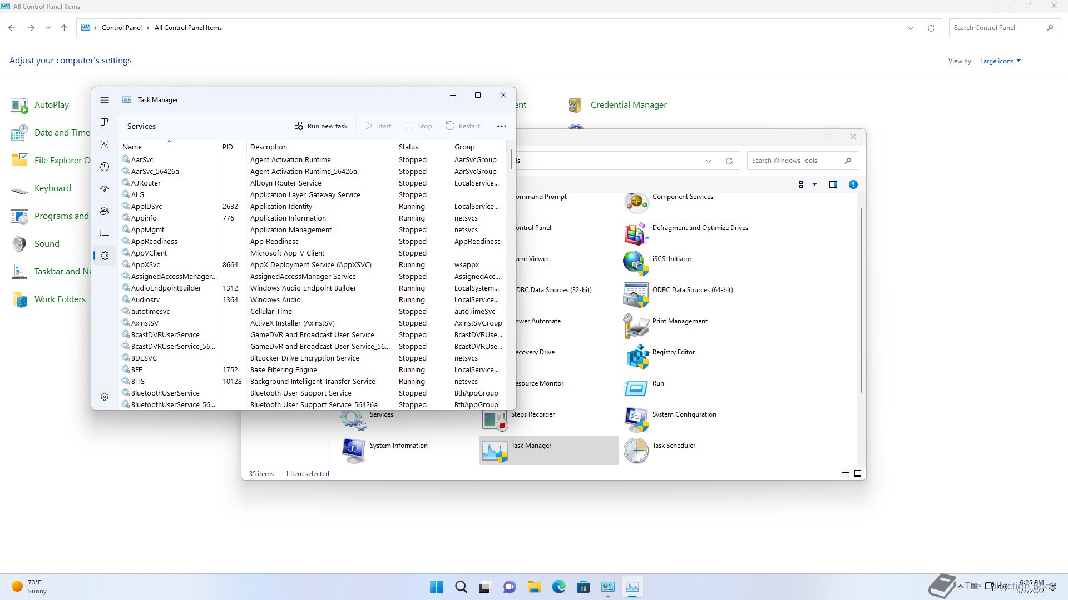Open Startup apps page in Task Manager sidebar

point(104,189)
